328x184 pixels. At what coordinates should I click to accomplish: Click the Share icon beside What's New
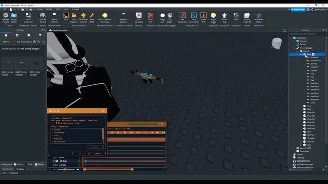[312, 9]
